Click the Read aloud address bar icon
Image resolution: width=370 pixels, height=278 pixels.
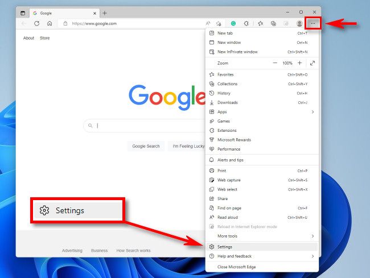pos(208,23)
